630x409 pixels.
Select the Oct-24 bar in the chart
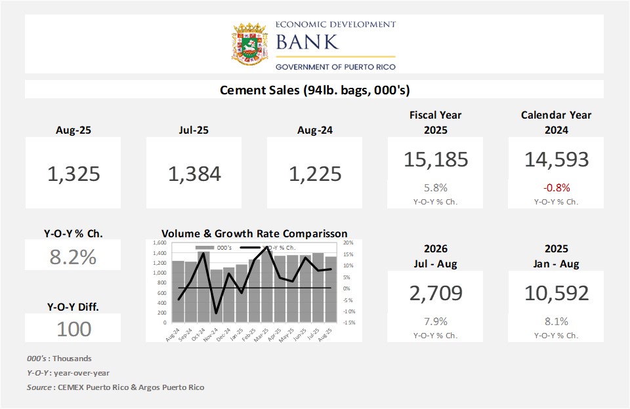(203, 288)
